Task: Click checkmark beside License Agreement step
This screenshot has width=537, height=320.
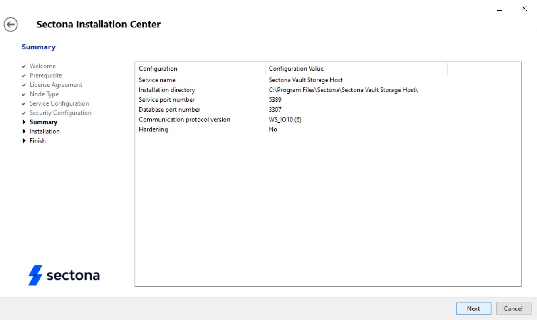Action: (x=24, y=85)
